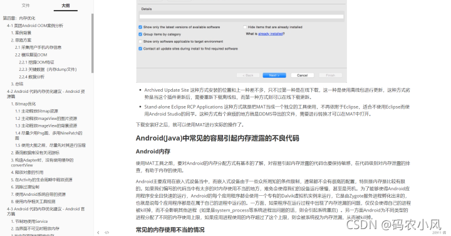Screen dimensions: 451x236
Task: Jump to 1.2 主动释放ImageView的图片资源
Action: [46, 119]
